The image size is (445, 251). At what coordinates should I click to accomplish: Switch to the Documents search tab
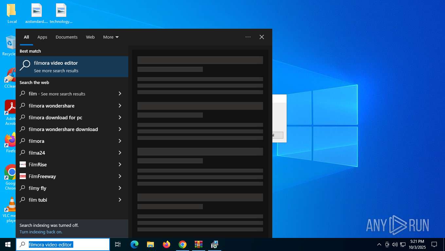pos(66,37)
